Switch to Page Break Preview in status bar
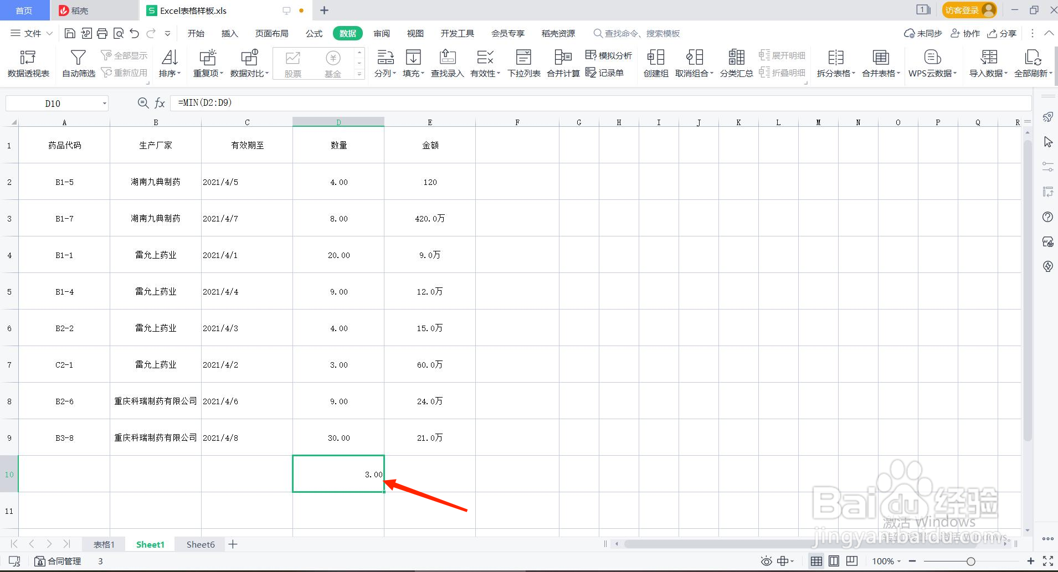1058x572 pixels. click(852, 561)
